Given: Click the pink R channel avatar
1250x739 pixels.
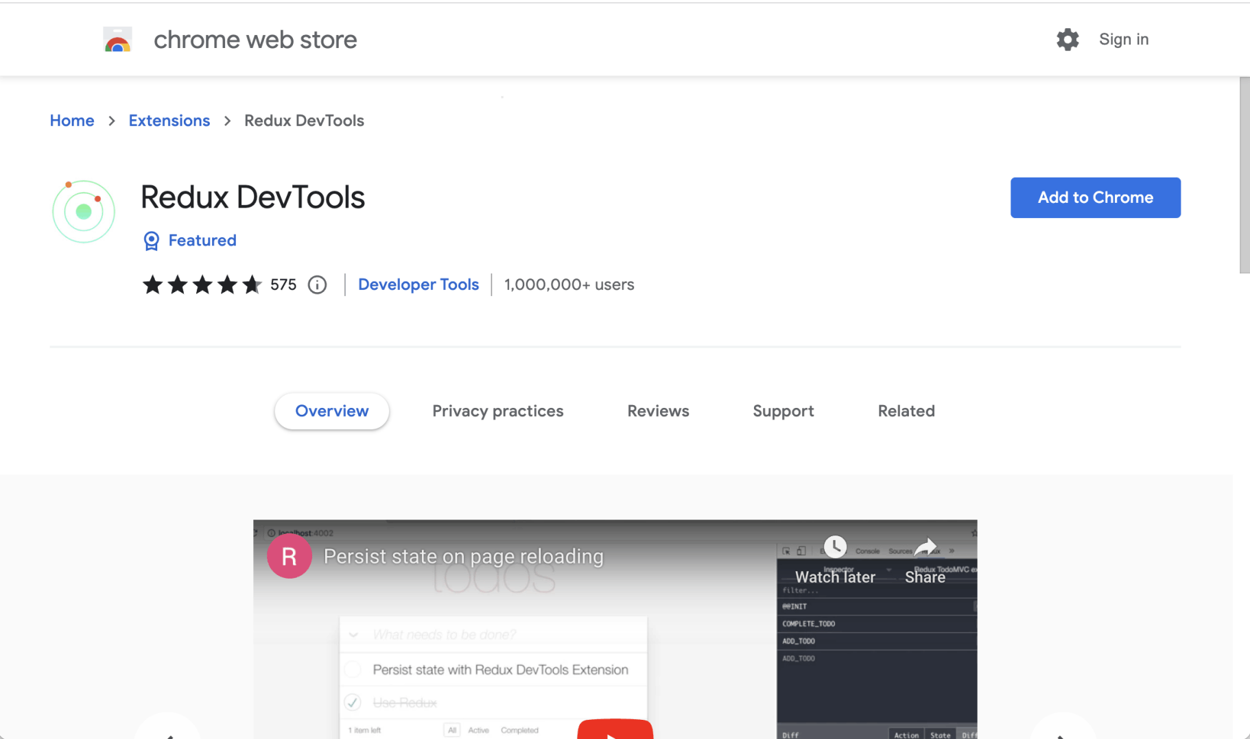Looking at the screenshot, I should coord(290,556).
